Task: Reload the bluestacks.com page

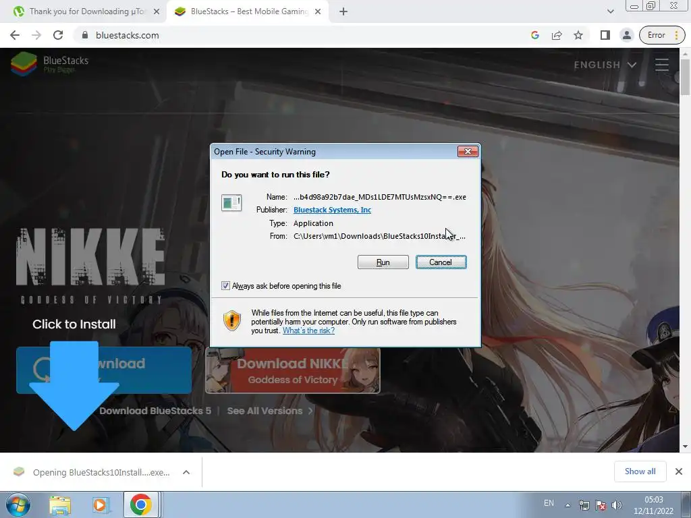Action: point(58,35)
